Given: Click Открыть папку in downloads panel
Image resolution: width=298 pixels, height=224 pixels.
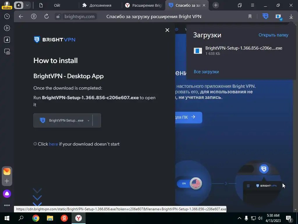Looking at the screenshot, I should [273, 35].
